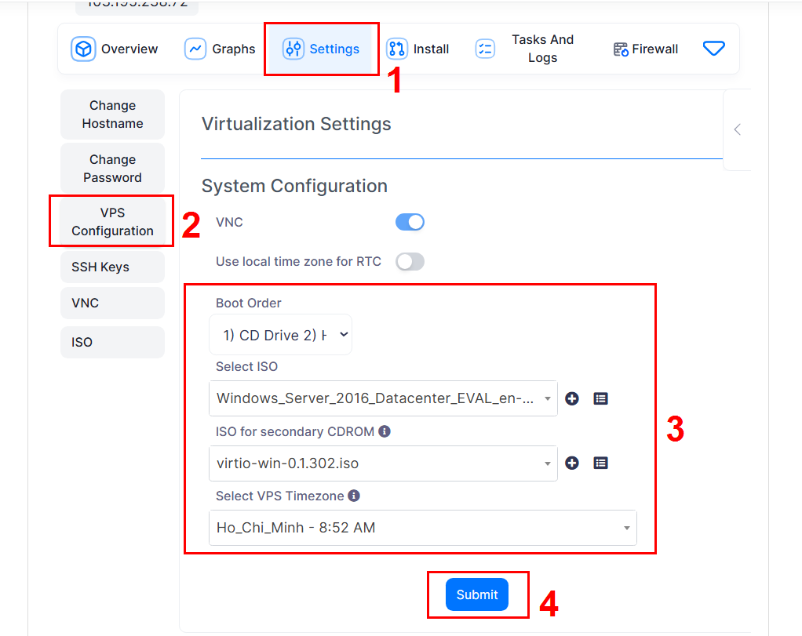Click the Settings sliders icon
This screenshot has height=636, width=802.
click(x=293, y=49)
